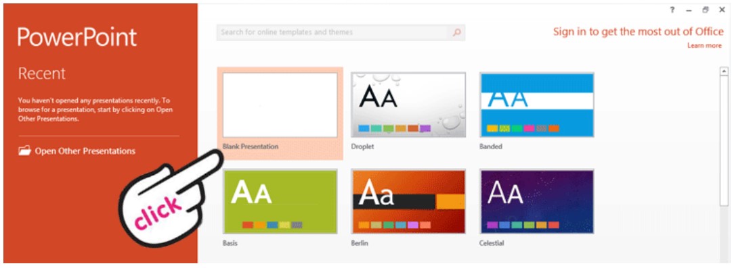Screen dimensions: 732x268
Task: Click the search magnifier icon
Action: pos(456,32)
